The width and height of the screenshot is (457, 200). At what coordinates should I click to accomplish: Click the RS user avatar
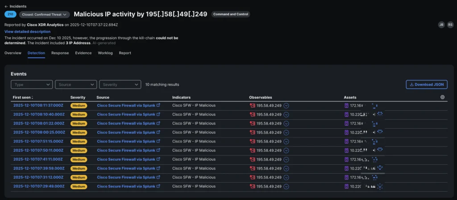tap(451, 25)
